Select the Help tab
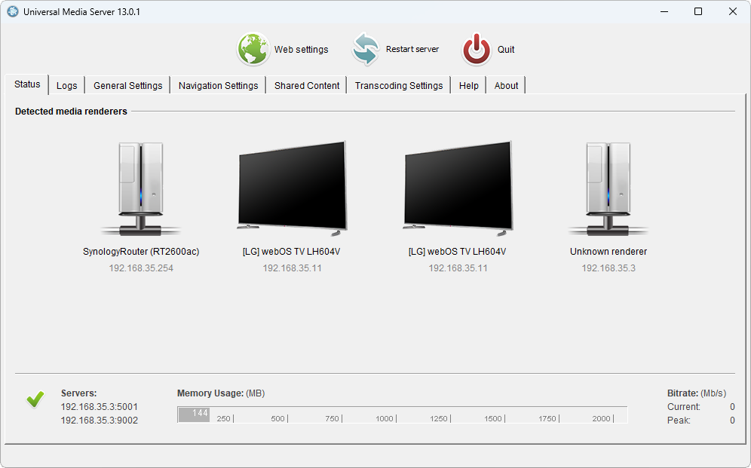The image size is (751, 468). coord(468,86)
